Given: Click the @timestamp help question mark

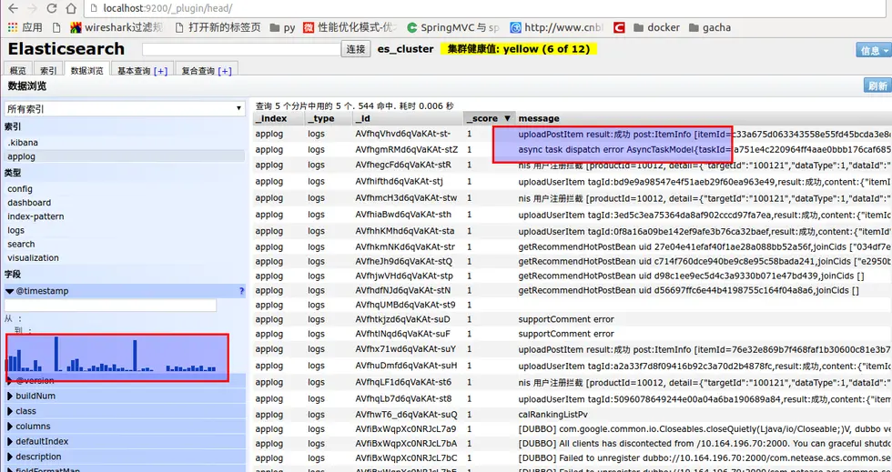Looking at the screenshot, I should point(242,291).
